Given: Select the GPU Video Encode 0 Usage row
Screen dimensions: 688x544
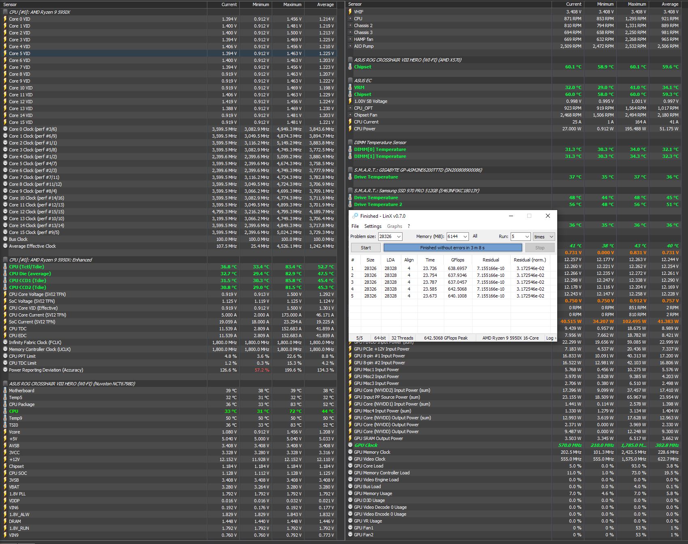Looking at the screenshot, I should coord(513,514).
